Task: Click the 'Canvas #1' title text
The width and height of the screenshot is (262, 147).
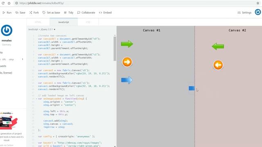Action: click(151, 30)
